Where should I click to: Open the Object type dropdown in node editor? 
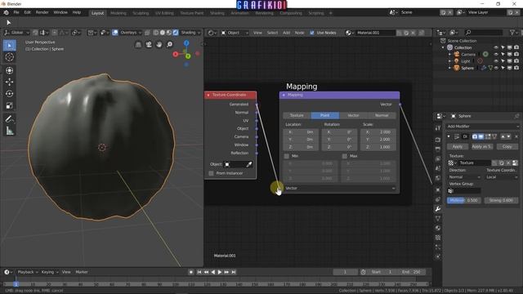click(235, 33)
